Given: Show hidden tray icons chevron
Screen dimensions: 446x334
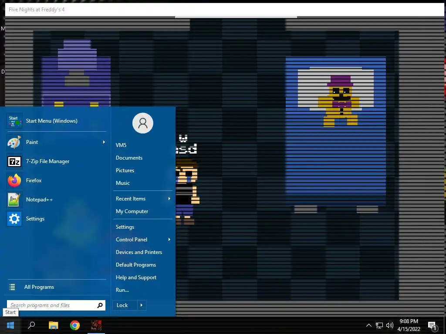Looking at the screenshot, I should 368,325.
